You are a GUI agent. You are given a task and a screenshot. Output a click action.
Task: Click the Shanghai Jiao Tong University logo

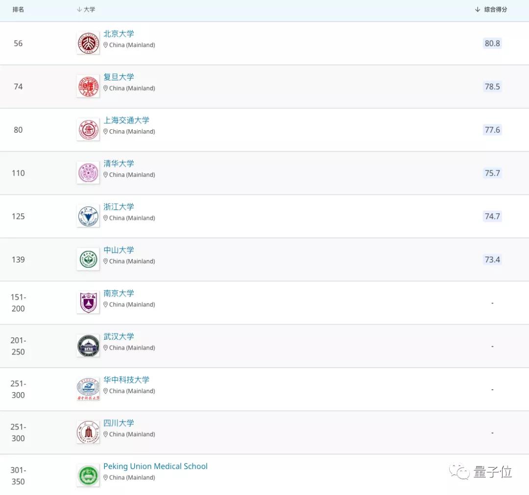pos(88,129)
